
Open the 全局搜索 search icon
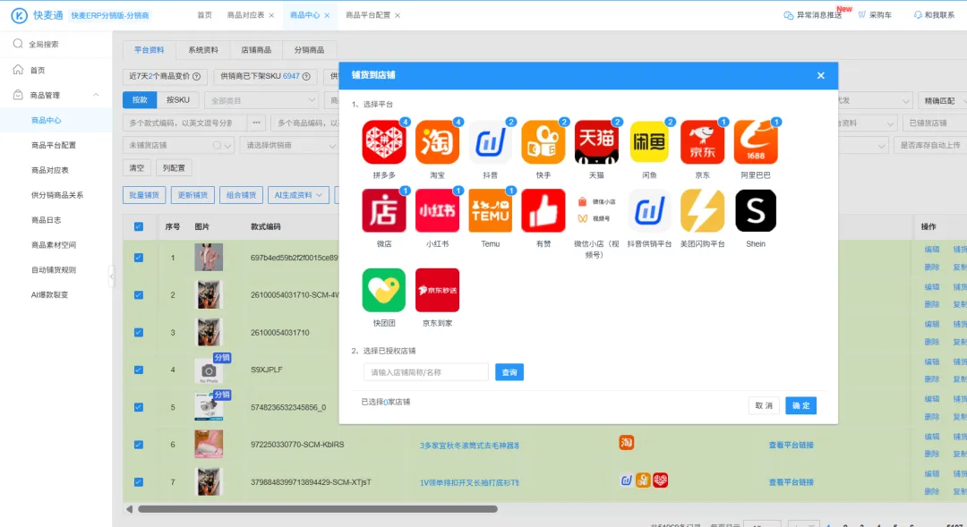pyautogui.click(x=18, y=44)
